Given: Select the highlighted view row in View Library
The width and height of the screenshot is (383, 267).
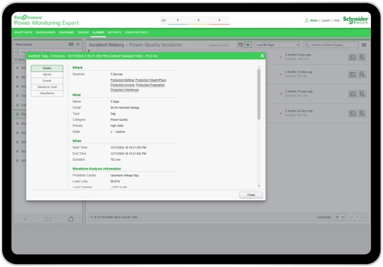Looking at the screenshot, I should tap(20, 114).
